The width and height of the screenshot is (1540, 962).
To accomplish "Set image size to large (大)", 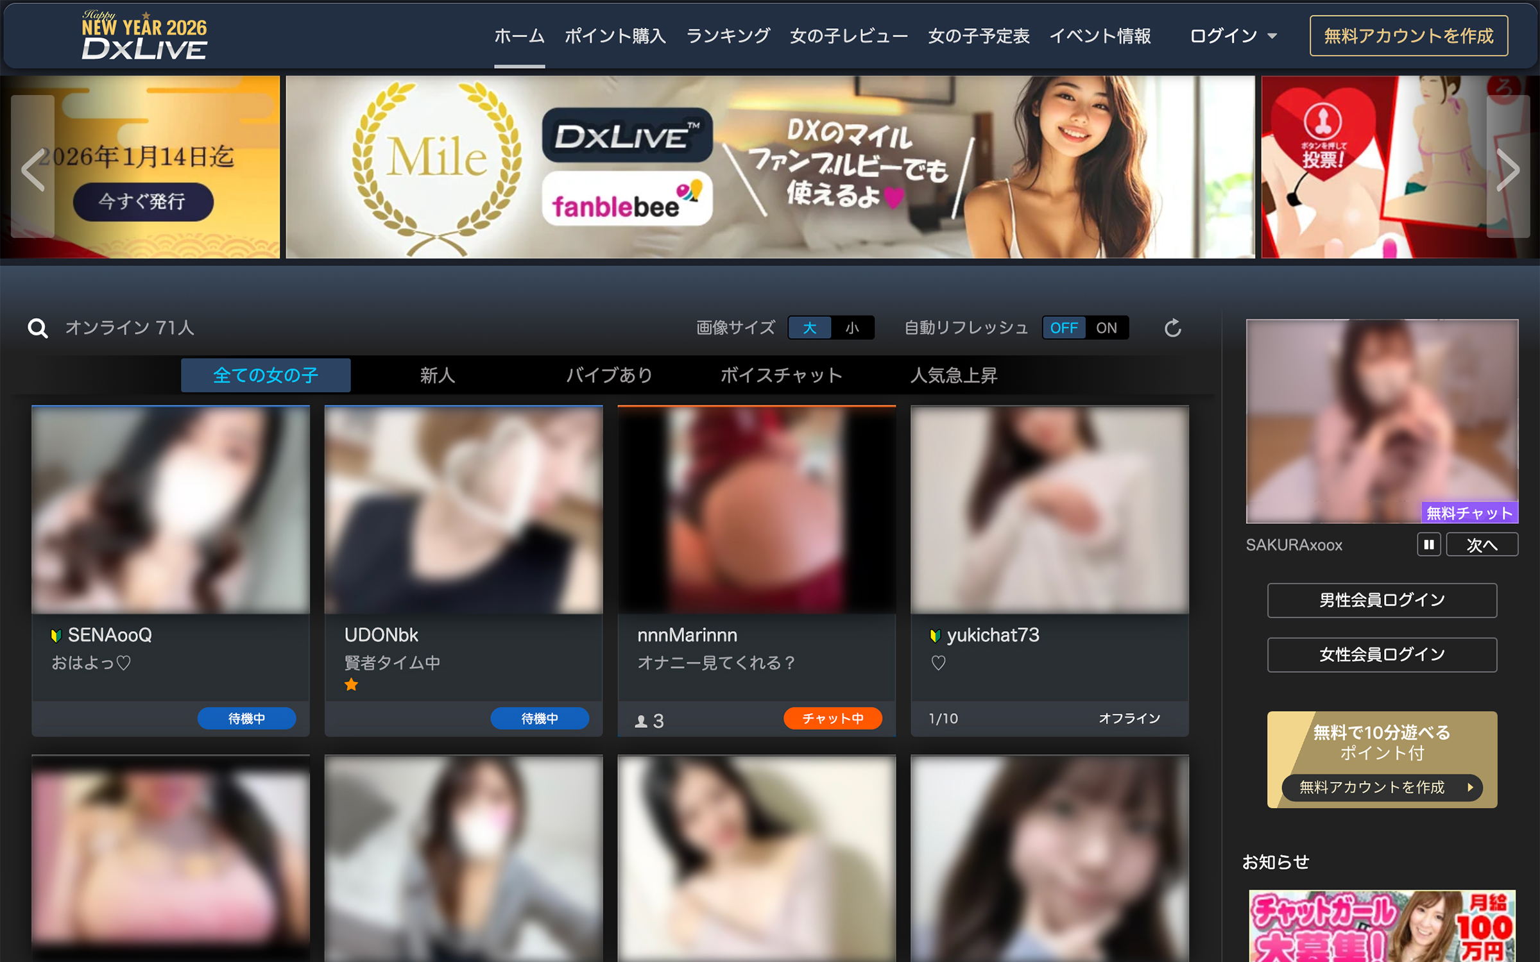I will (x=809, y=328).
